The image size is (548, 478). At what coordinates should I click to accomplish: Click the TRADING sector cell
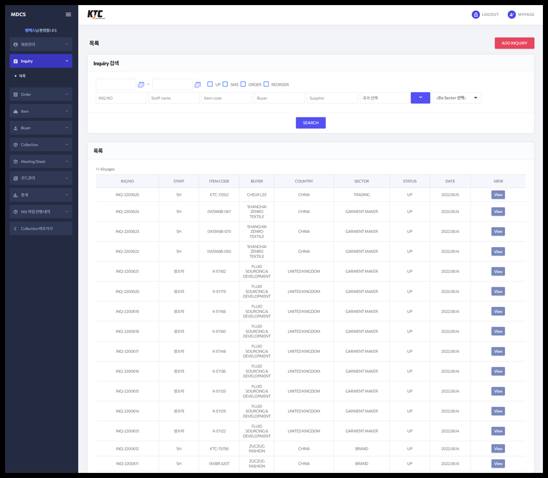pos(361,195)
